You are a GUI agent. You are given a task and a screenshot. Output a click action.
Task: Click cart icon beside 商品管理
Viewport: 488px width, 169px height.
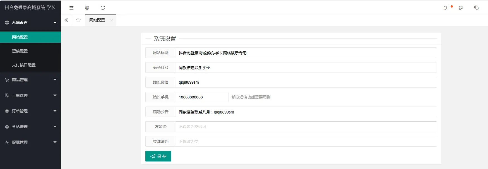coord(7,80)
